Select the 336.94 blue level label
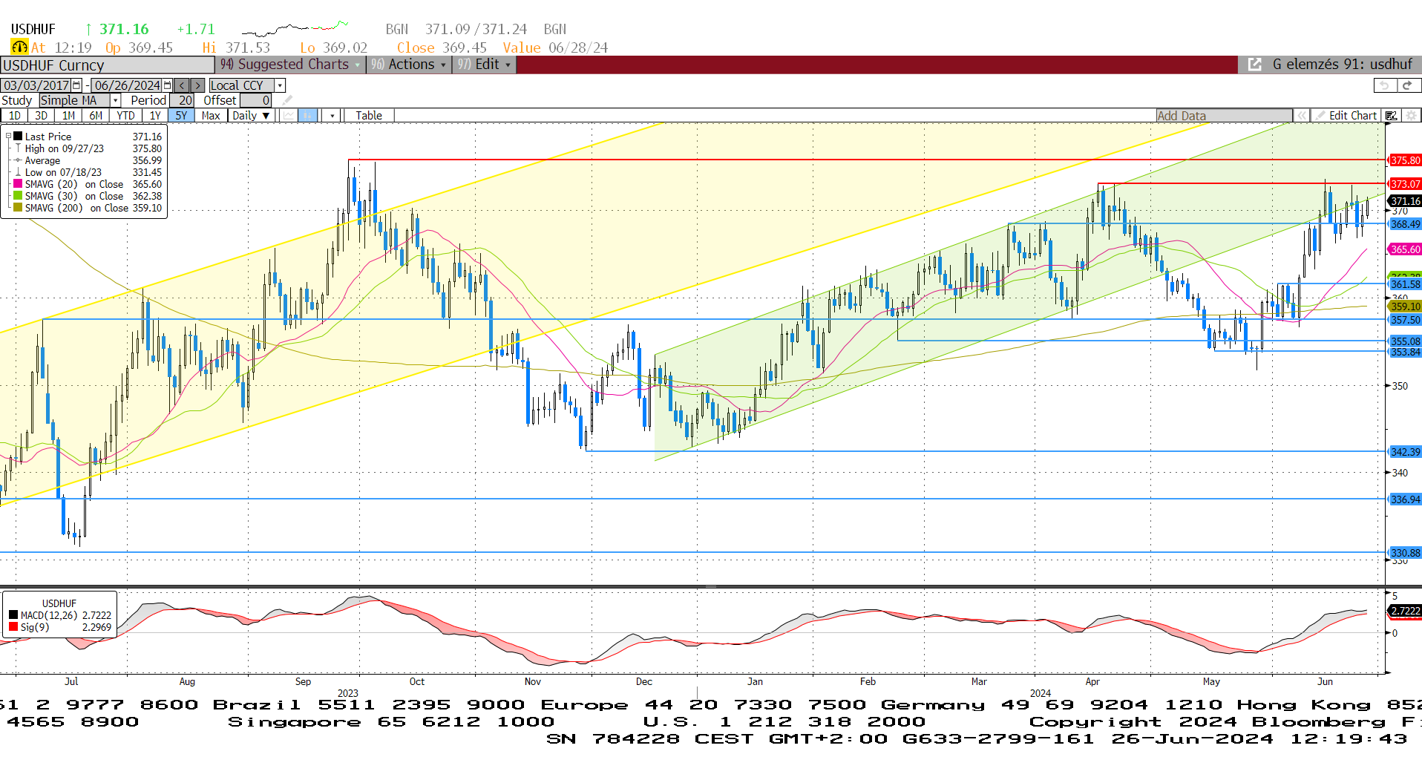The height and width of the screenshot is (780, 1422). [1405, 499]
